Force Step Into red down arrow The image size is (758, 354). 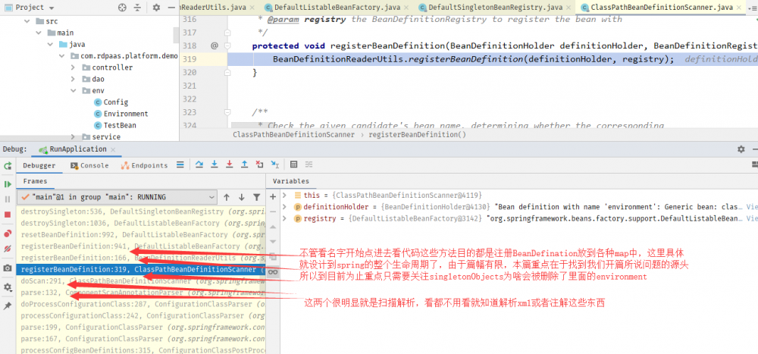[229, 164]
